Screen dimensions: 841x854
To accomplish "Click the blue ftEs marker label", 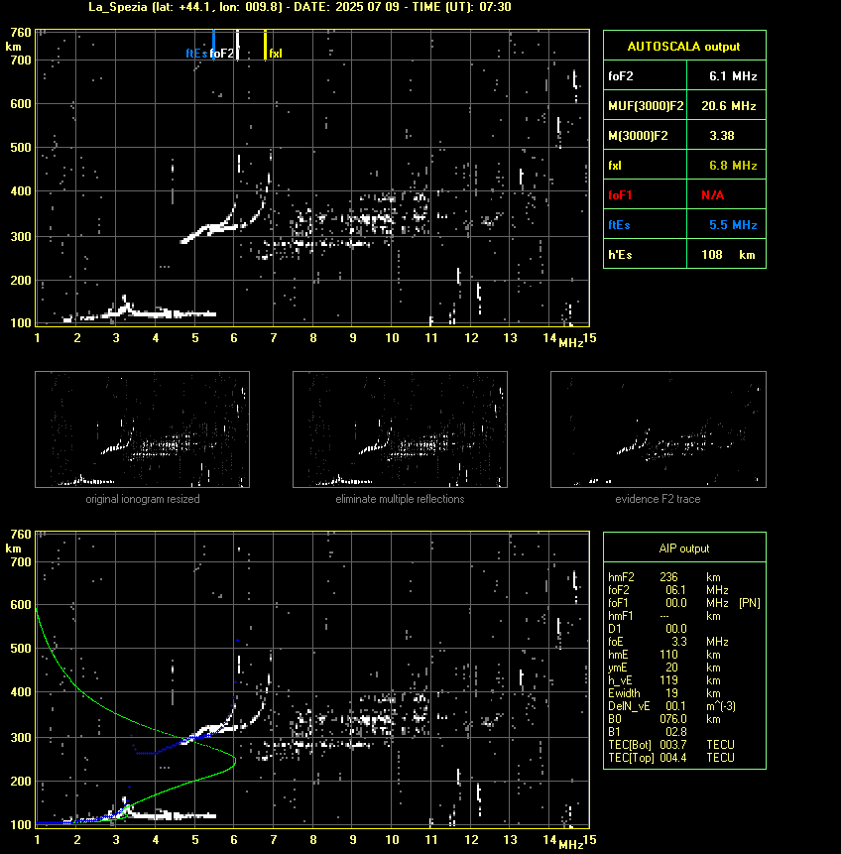I will click(196, 54).
